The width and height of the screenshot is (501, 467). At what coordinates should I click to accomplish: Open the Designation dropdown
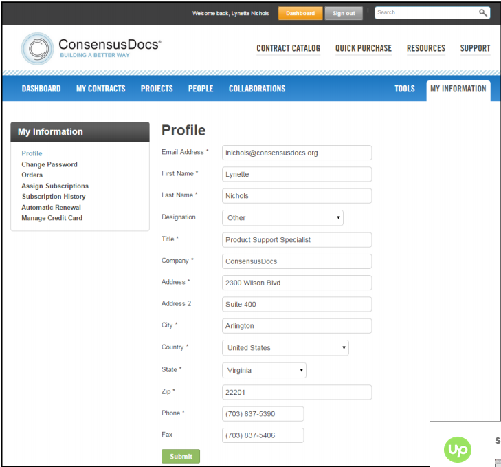282,218
